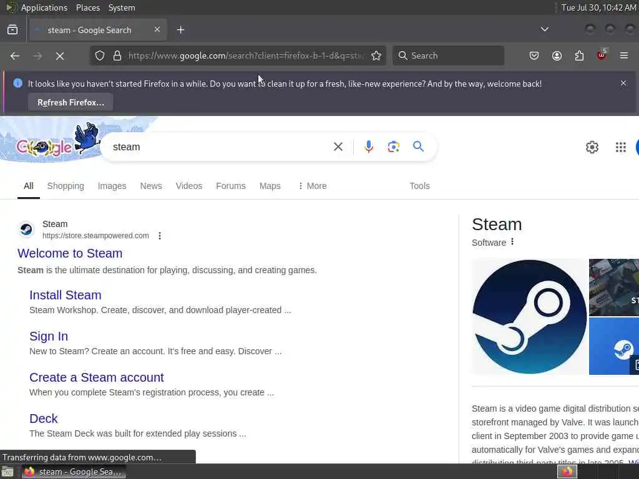Clear the Google search query
Image resolution: width=639 pixels, height=479 pixels.
(x=338, y=147)
